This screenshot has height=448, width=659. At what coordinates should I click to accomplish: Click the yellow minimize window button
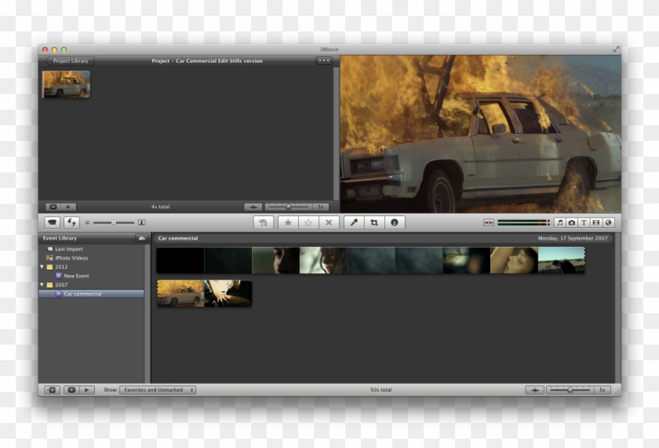click(54, 49)
